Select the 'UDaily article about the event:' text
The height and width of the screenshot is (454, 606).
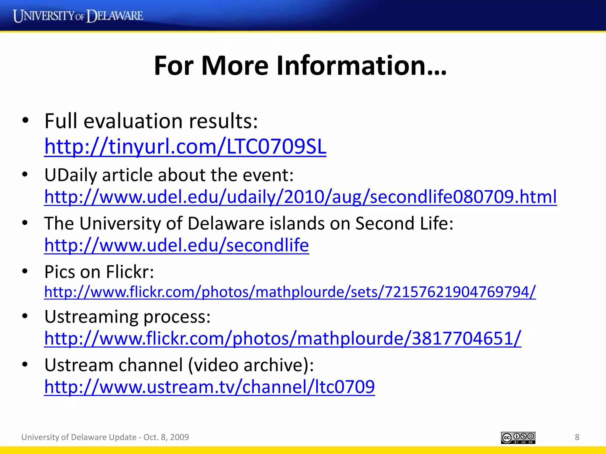[x=169, y=175]
